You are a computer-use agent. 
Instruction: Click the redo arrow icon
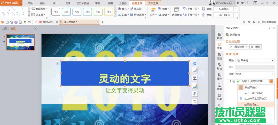coord(29,22)
